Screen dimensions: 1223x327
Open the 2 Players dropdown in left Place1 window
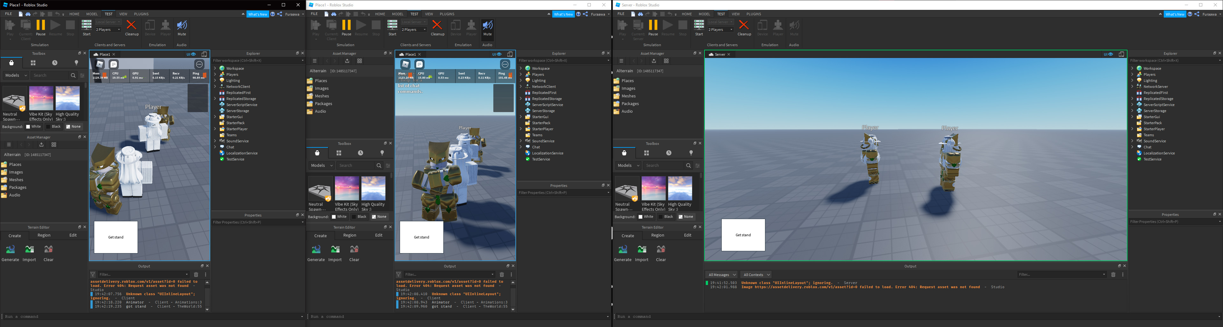[x=108, y=29]
